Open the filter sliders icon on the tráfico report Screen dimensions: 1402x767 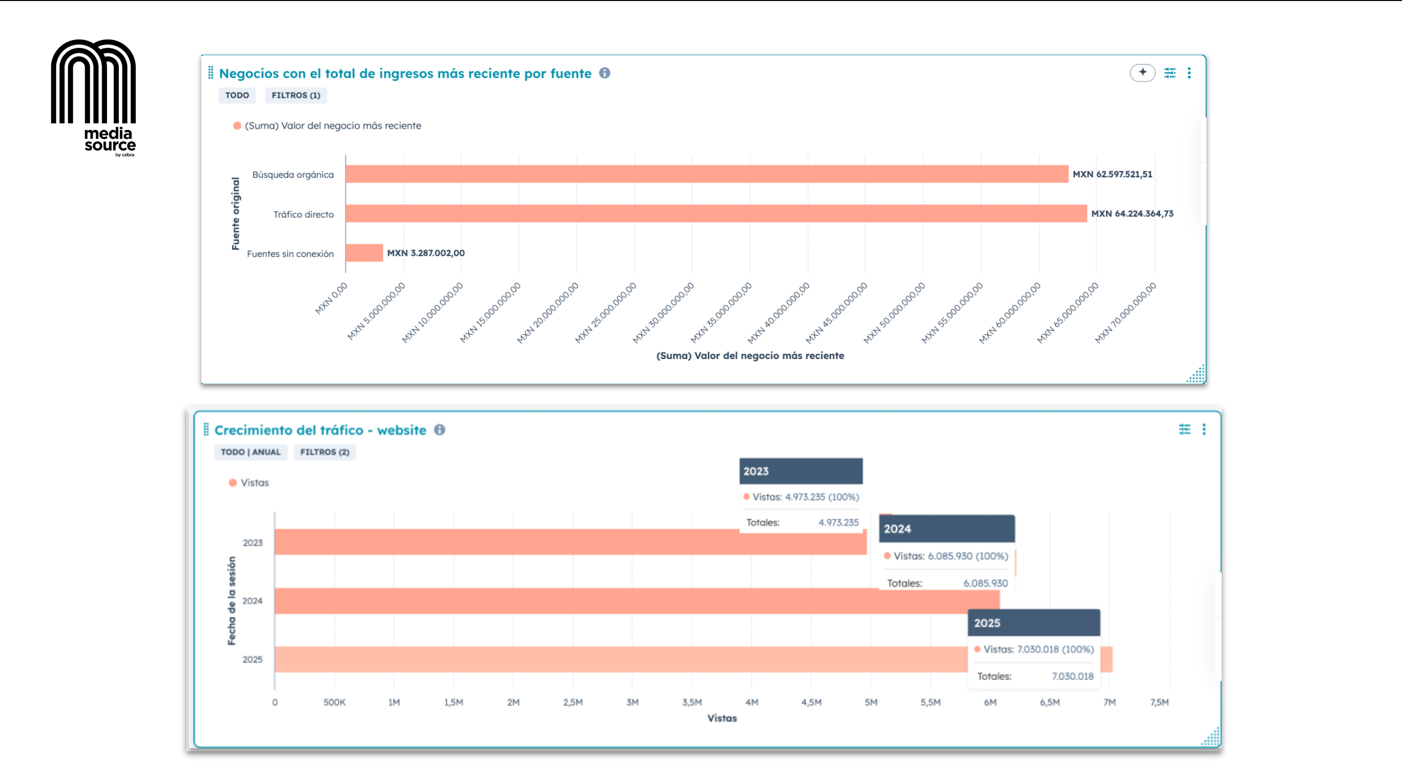pos(1185,429)
